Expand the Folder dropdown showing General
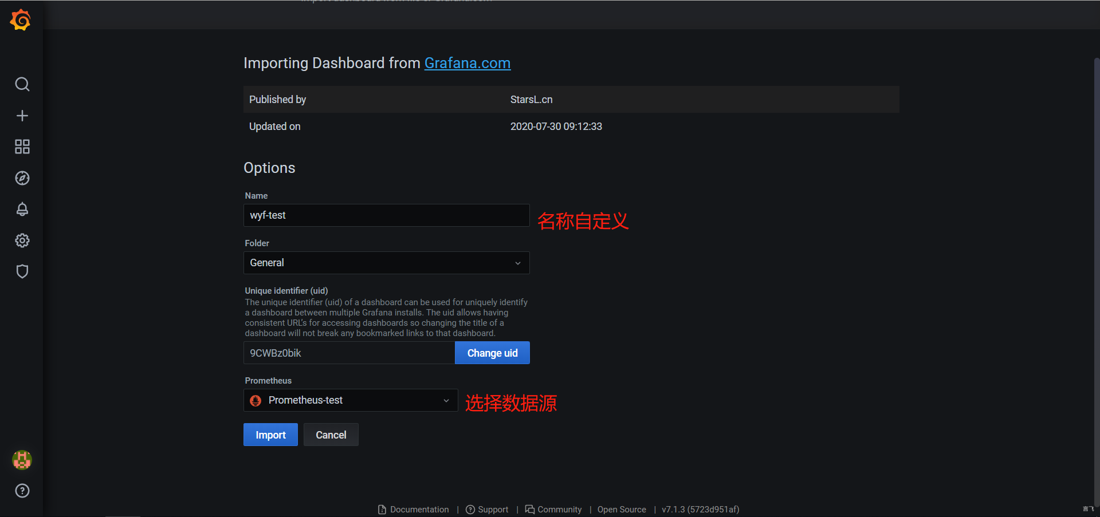Image resolution: width=1100 pixels, height=517 pixels. coord(387,263)
